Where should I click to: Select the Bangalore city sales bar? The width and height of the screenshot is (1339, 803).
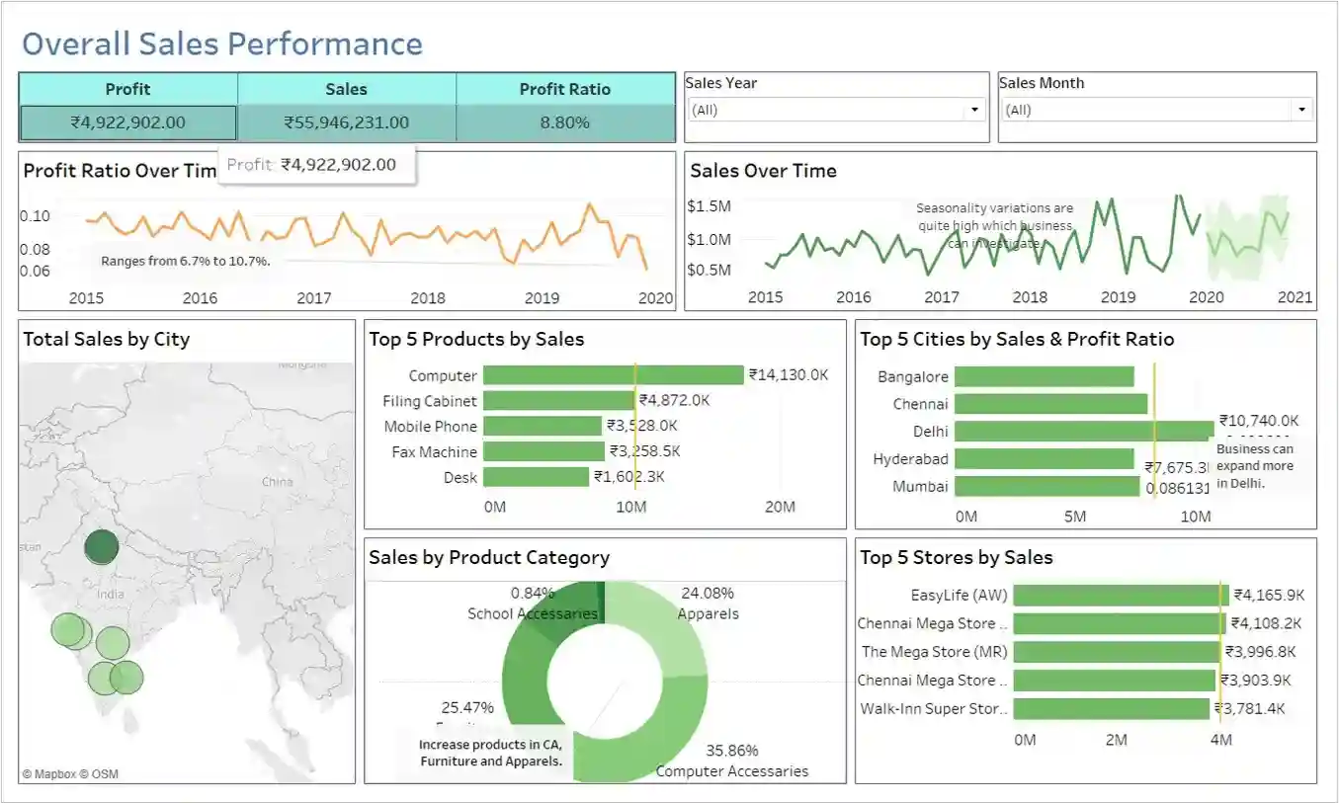(x=1044, y=376)
